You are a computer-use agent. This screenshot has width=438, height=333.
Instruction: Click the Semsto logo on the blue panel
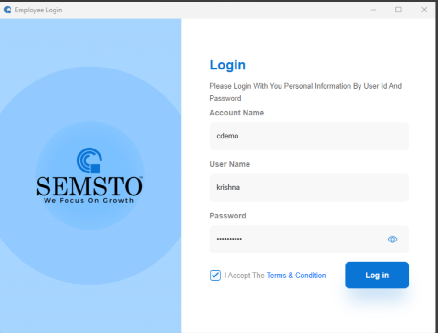pos(90,175)
